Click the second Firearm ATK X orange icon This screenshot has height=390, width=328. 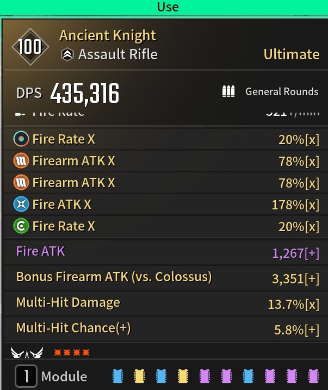(x=21, y=182)
